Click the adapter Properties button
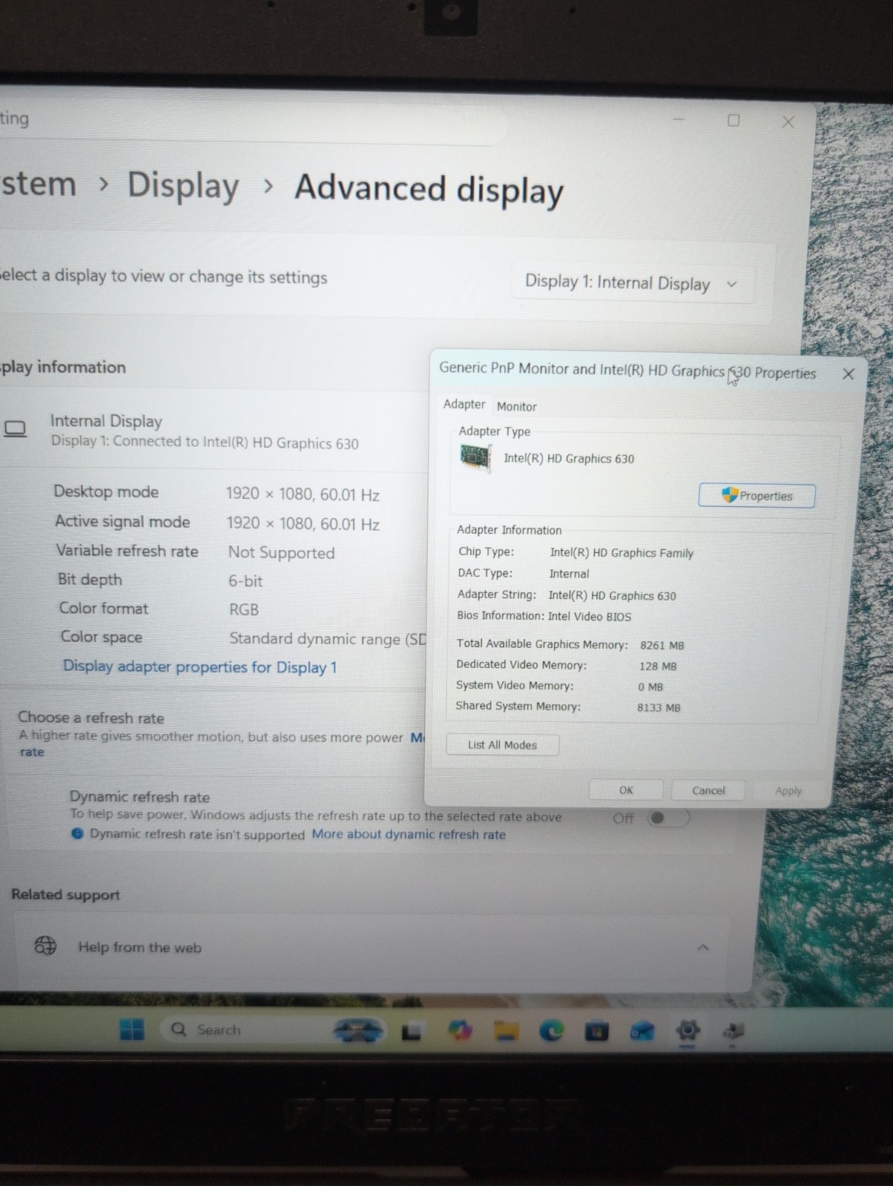 tap(757, 496)
